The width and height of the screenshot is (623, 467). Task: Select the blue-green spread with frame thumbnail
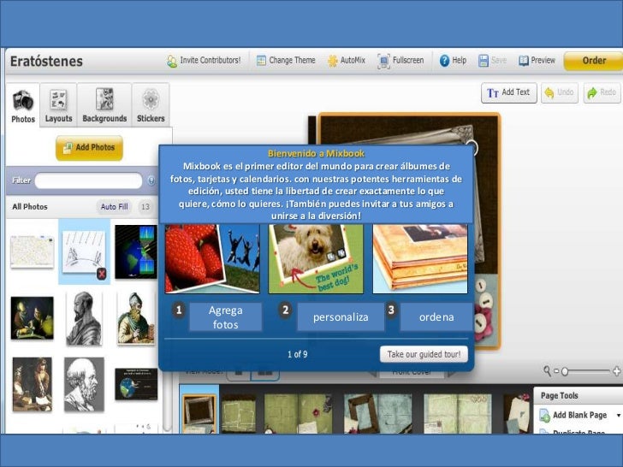click(x=378, y=413)
